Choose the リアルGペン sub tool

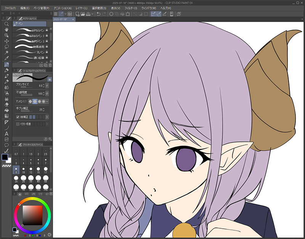tap(31, 30)
